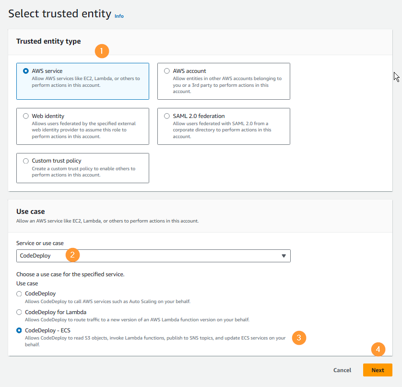
Task: Click the SAML 2.0 federation description text
Action: (x=222, y=130)
